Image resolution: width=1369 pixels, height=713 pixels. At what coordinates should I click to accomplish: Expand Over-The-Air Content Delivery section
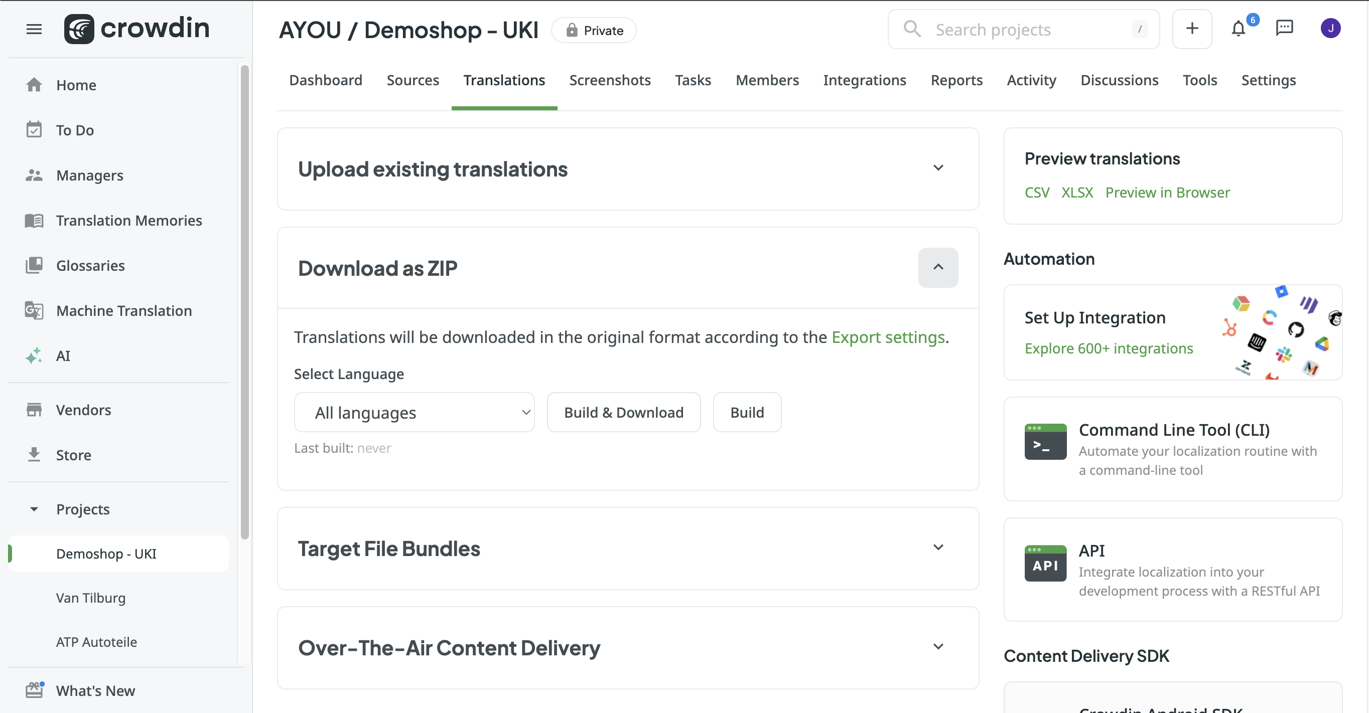938,647
